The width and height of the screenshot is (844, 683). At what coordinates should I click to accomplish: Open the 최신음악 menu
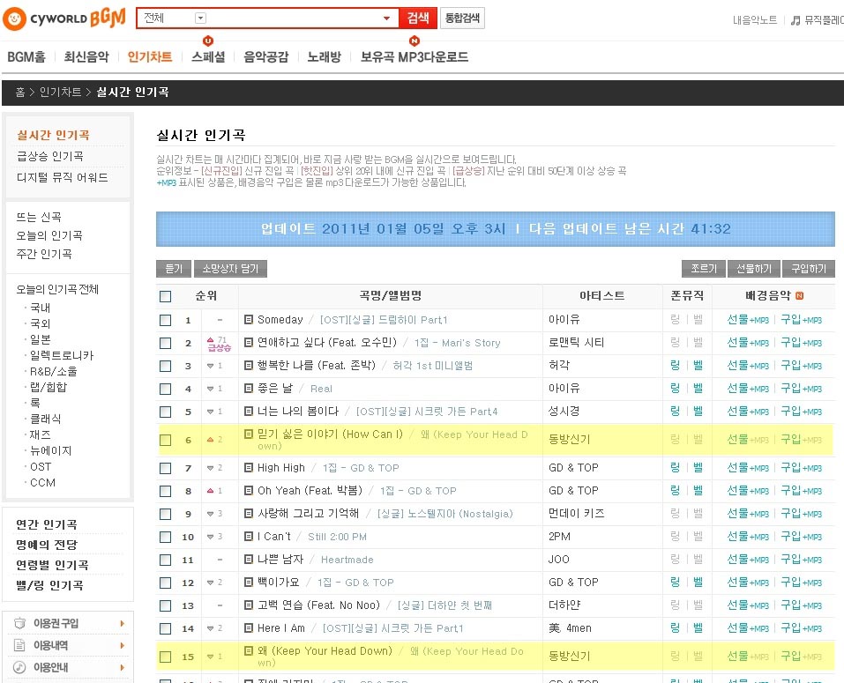coord(86,57)
